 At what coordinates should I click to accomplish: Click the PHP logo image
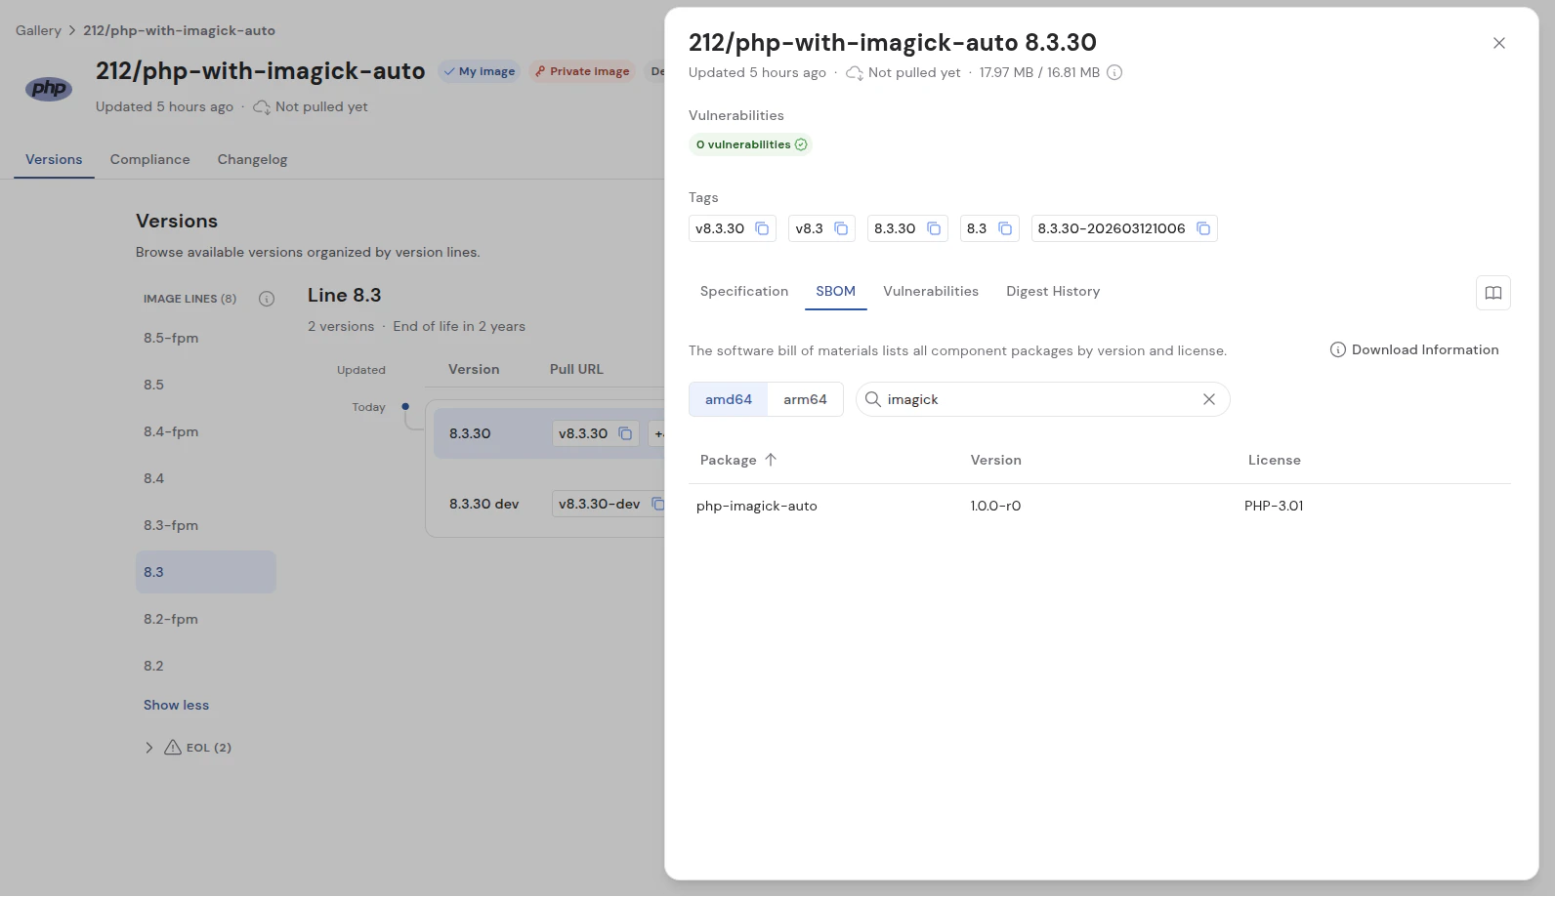point(49,89)
